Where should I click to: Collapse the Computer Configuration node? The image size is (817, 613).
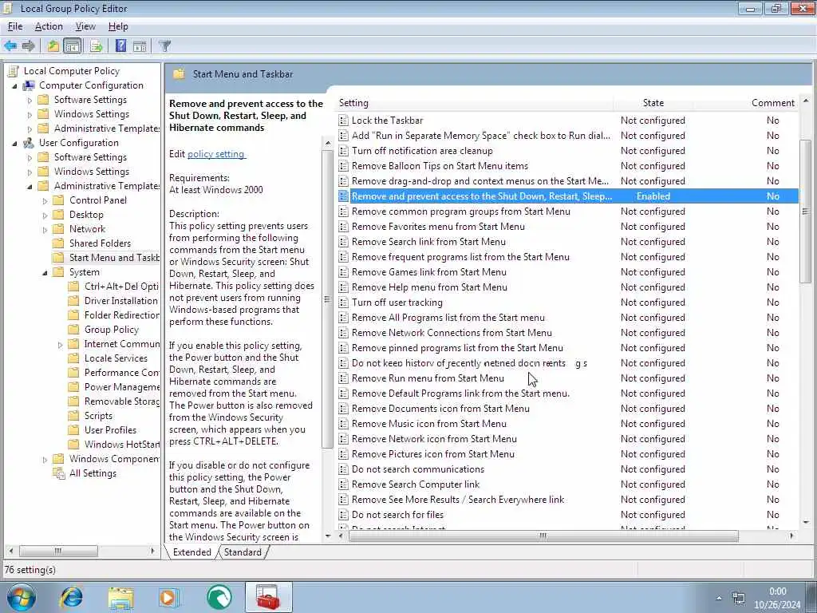(x=14, y=85)
